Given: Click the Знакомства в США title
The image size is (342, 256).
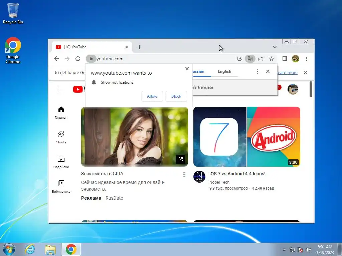Looking at the screenshot, I should click(102, 174).
